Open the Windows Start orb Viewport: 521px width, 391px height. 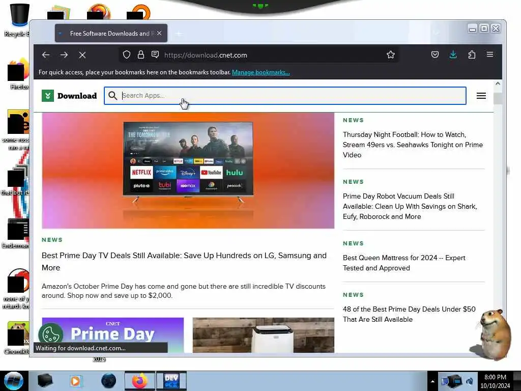pyautogui.click(x=14, y=381)
